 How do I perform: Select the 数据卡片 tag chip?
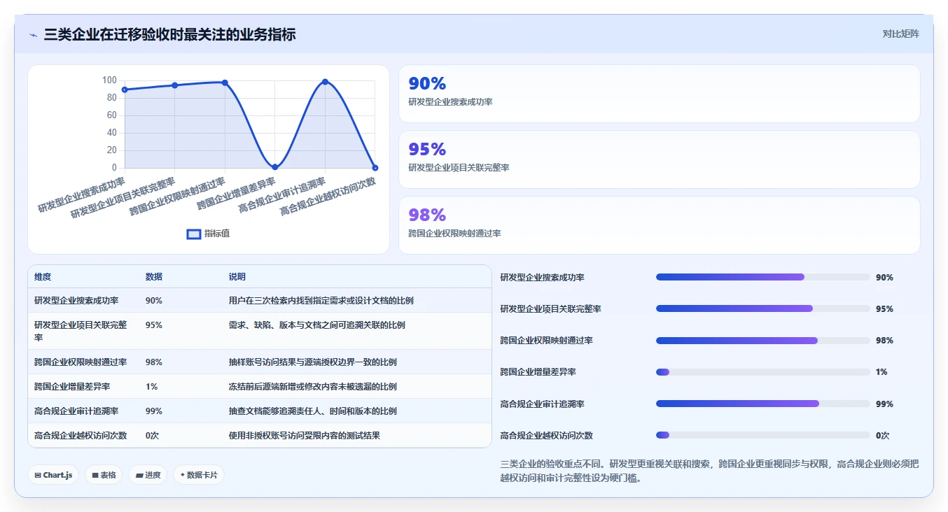click(199, 475)
